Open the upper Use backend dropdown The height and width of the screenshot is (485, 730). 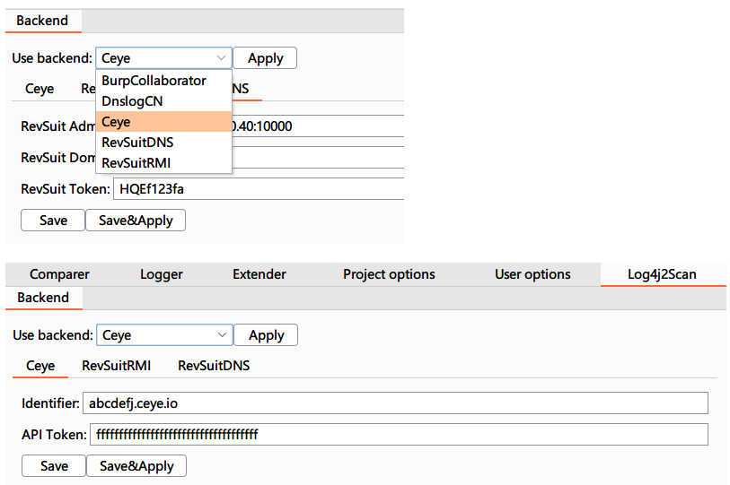tap(163, 58)
